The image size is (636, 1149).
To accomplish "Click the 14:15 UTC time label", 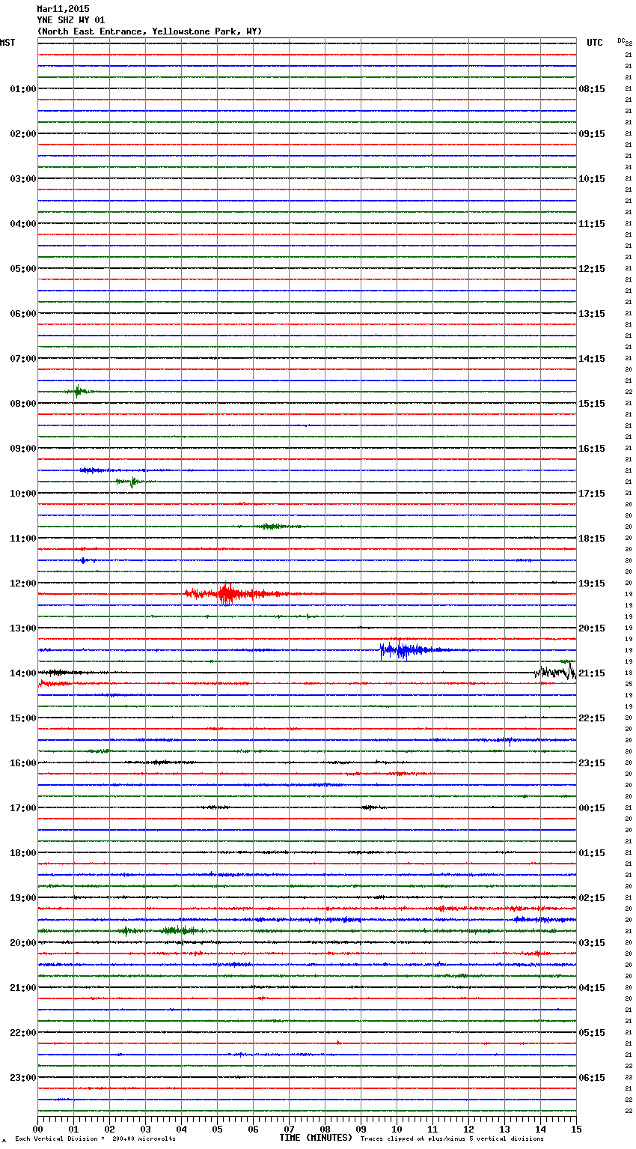I will click(592, 359).
